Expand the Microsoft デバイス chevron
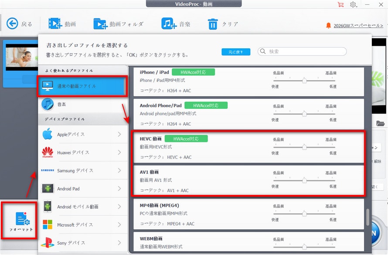388x255 pixels. point(119,225)
